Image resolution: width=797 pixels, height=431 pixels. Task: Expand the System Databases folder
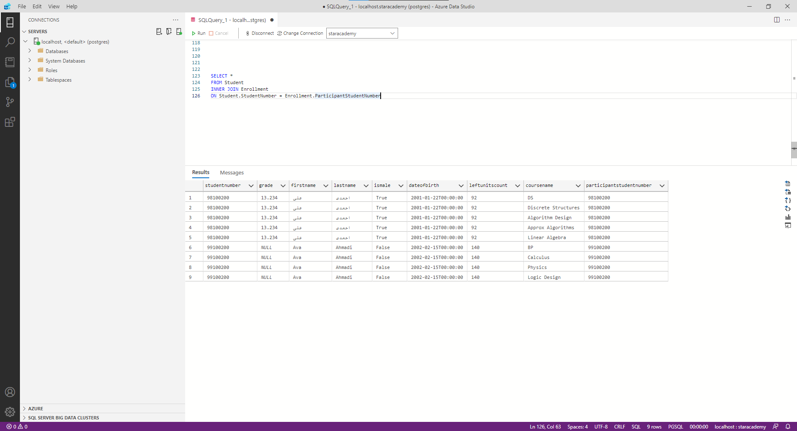(29, 61)
